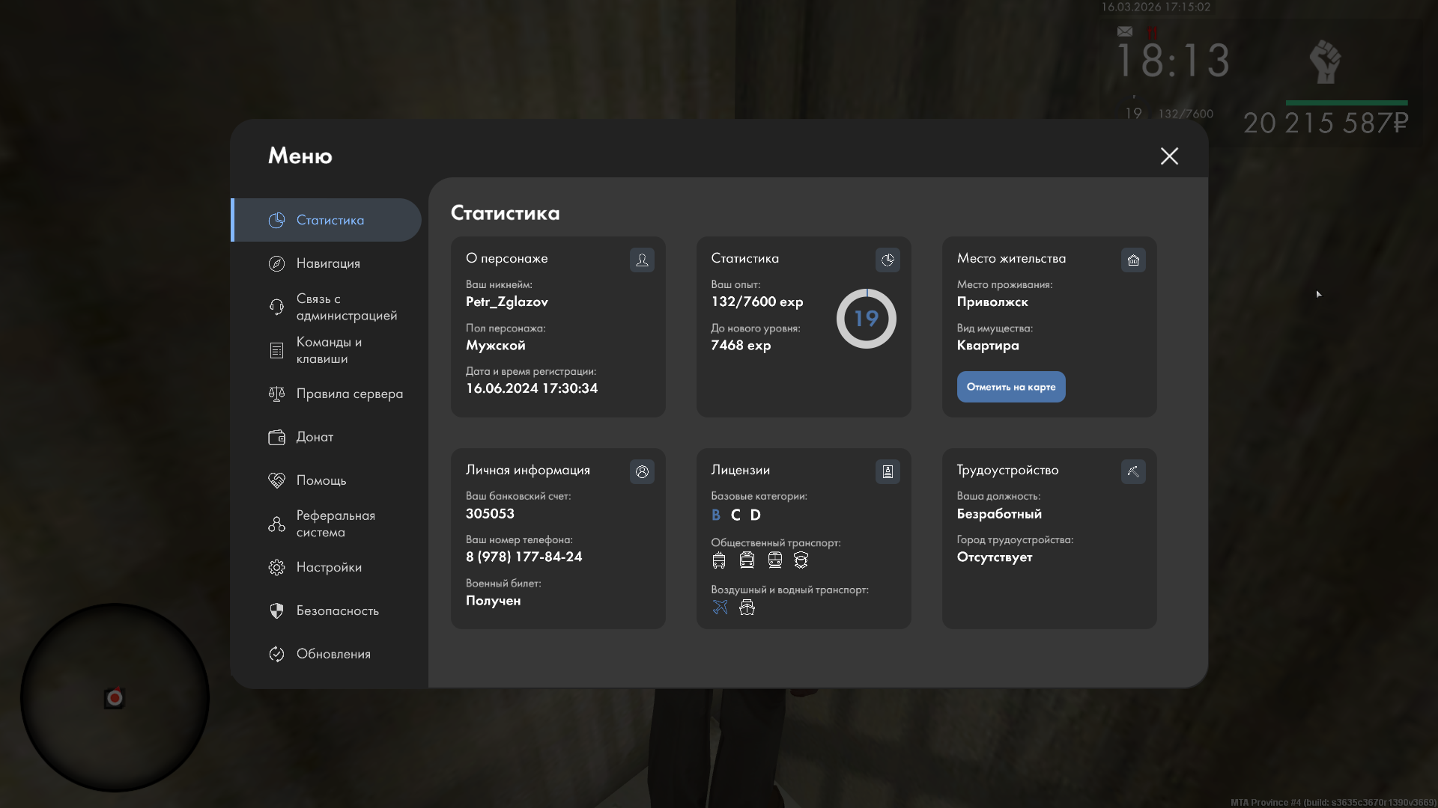Click the user circle icon in Личная информация

click(642, 471)
